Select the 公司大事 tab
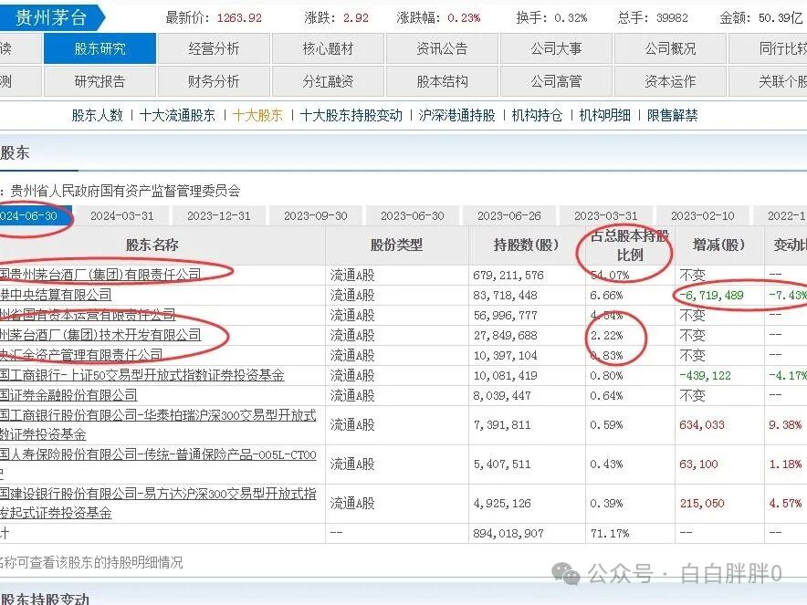This screenshot has height=605, width=807. 556,49
